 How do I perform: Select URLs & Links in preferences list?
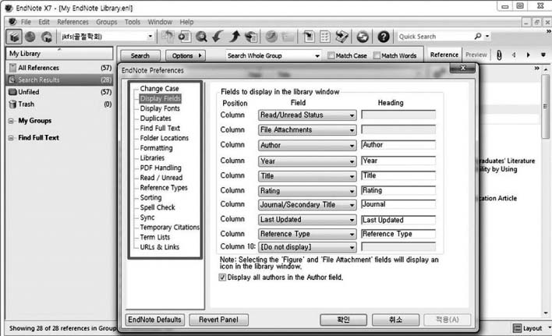tap(160, 247)
